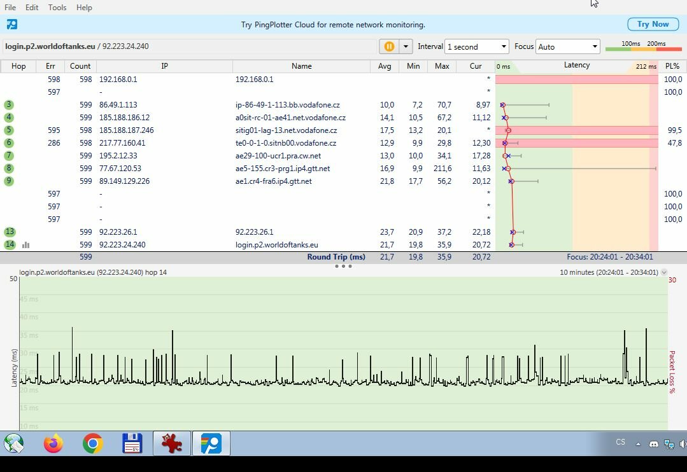This screenshot has height=472, width=687.
Task: Launch Firefox from the taskbar
Action: (x=53, y=443)
